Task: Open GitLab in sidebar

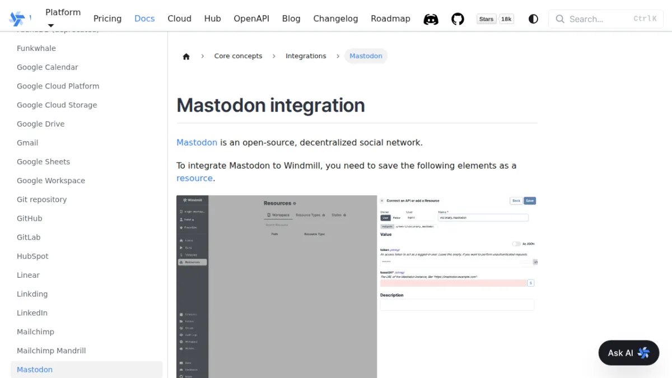Action: [x=29, y=237]
